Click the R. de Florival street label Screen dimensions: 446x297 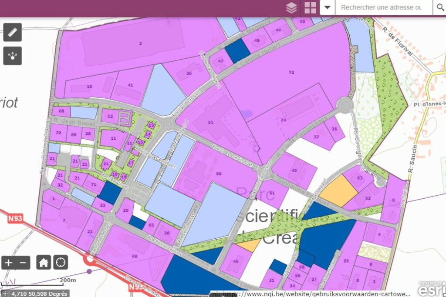point(397,42)
